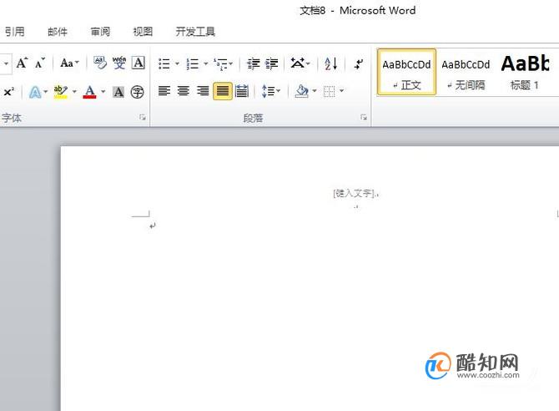Open the 邮件 Mailings tab
Image resolution: width=559 pixels, height=411 pixels.
click(58, 32)
